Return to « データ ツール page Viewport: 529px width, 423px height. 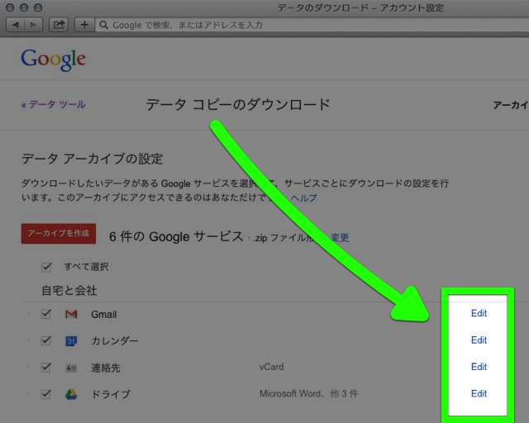[x=53, y=105]
